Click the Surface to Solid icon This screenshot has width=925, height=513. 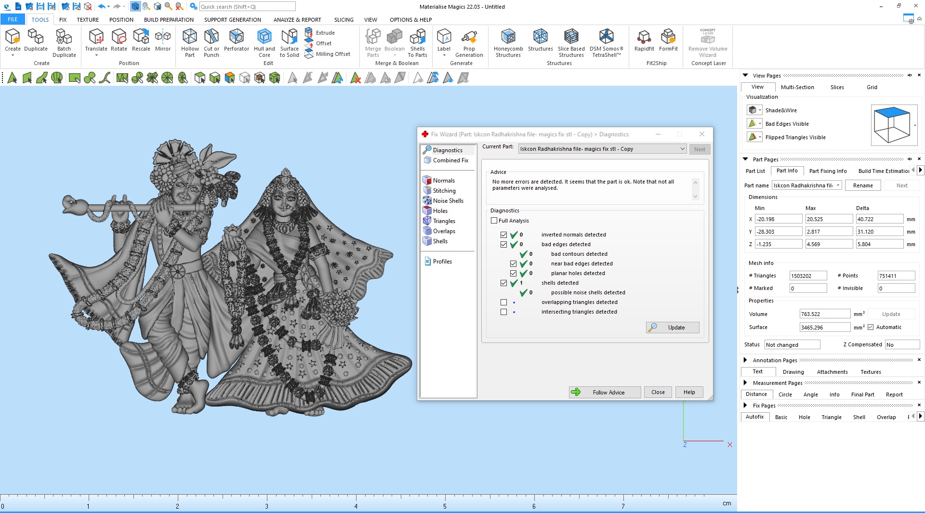tap(290, 37)
